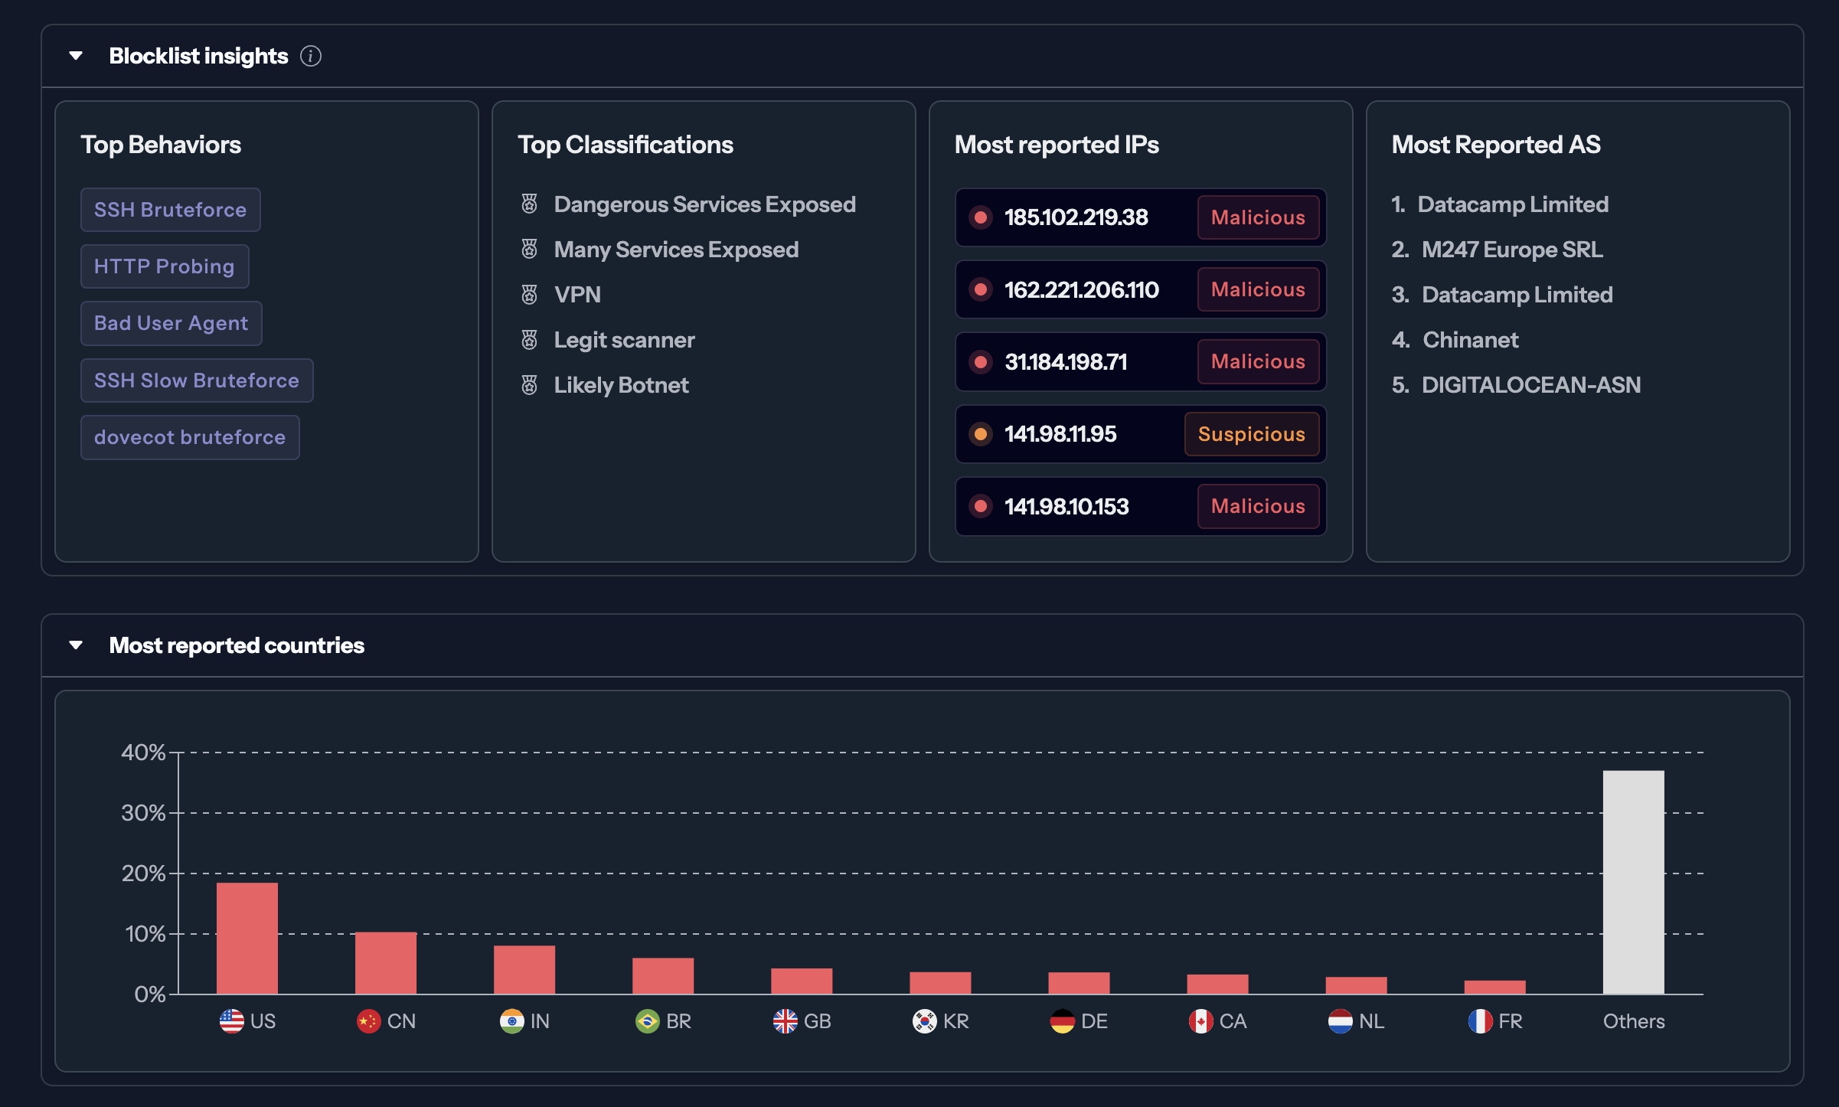The image size is (1839, 1107).
Task: Click red status dot for 185.102.219.38
Action: (980, 217)
